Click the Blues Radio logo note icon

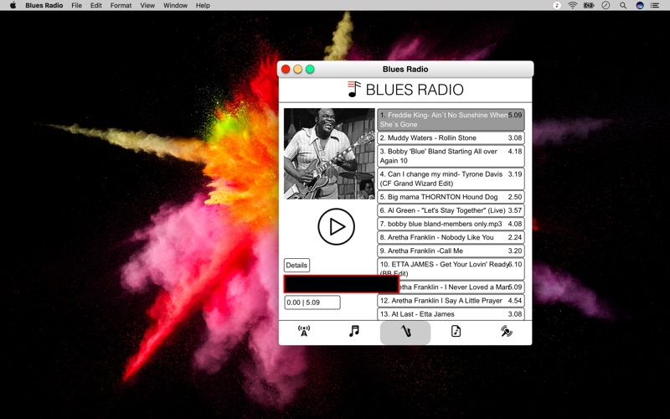click(353, 89)
